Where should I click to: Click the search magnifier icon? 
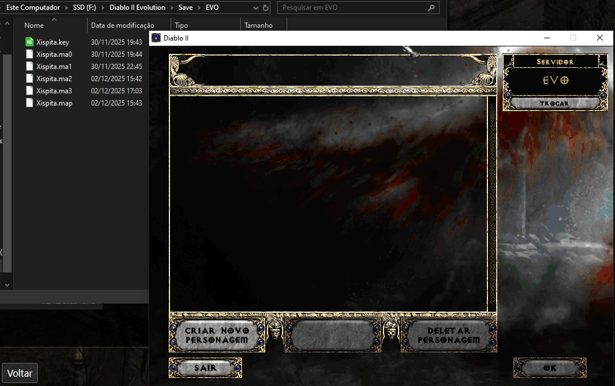(x=431, y=8)
